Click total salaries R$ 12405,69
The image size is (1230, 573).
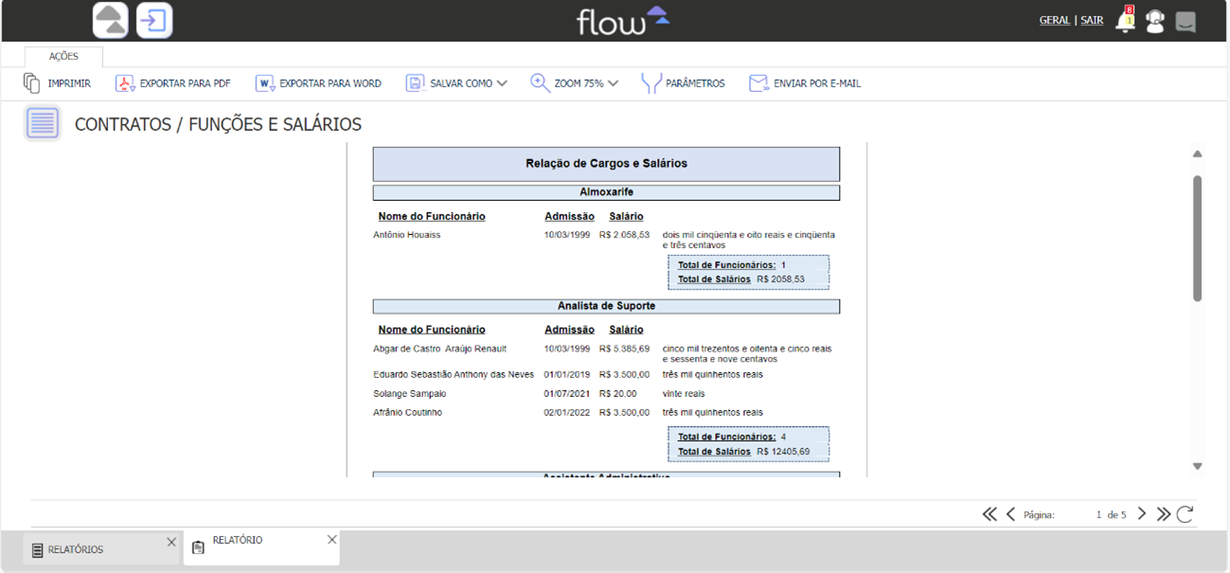783,452
